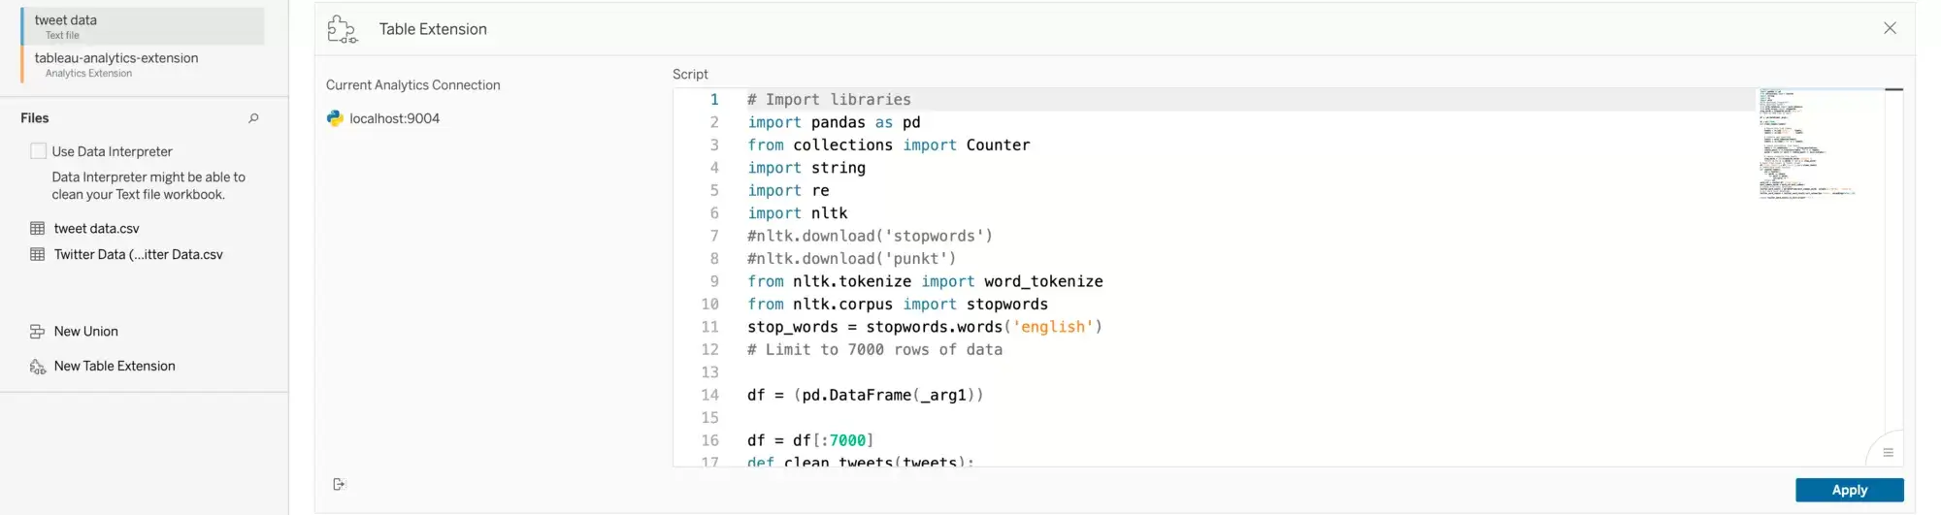Click the 'df = df[:7000]' line
The width and height of the screenshot is (1941, 515).
pos(810,441)
